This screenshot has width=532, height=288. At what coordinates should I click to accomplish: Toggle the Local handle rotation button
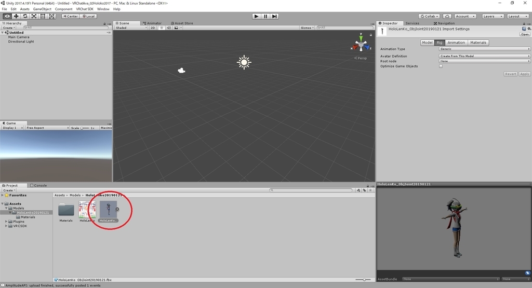coord(88,16)
